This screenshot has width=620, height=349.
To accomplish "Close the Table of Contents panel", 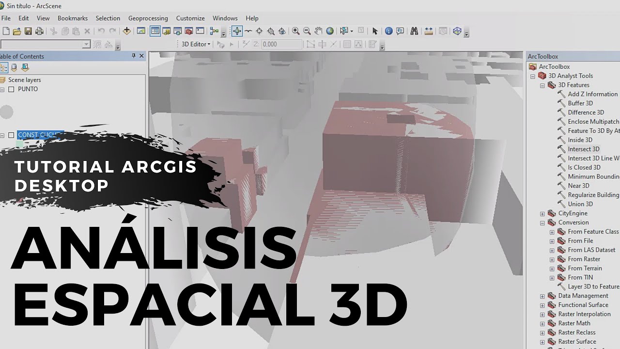I will [x=142, y=56].
